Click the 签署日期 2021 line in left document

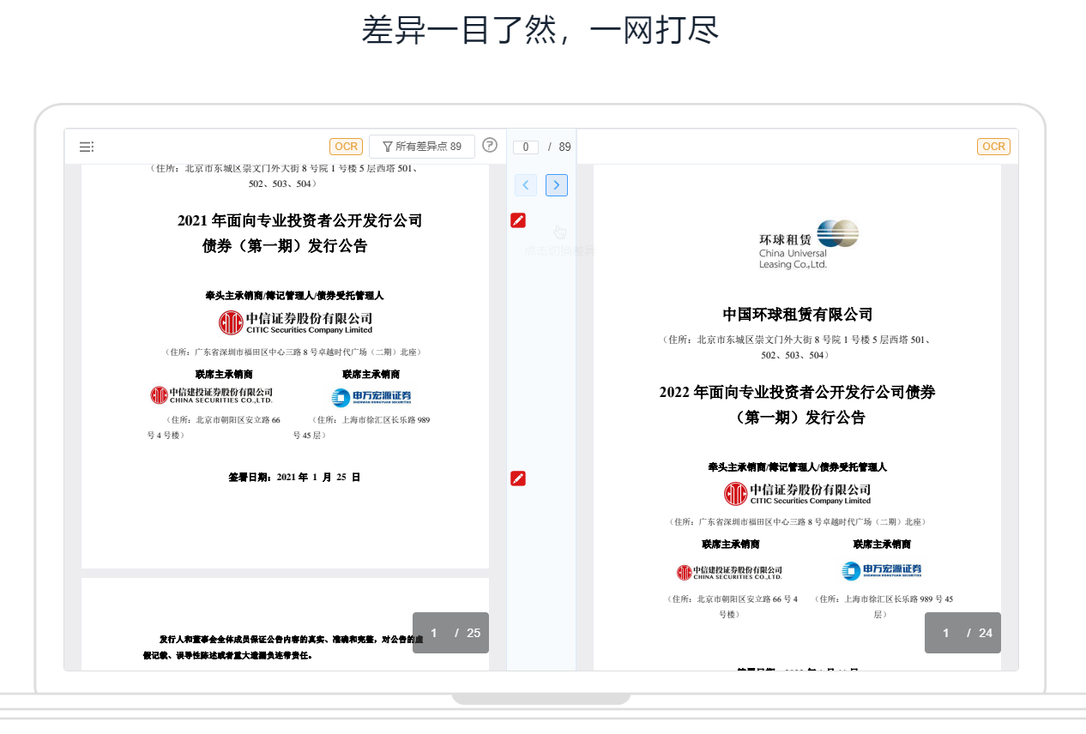[x=294, y=477]
